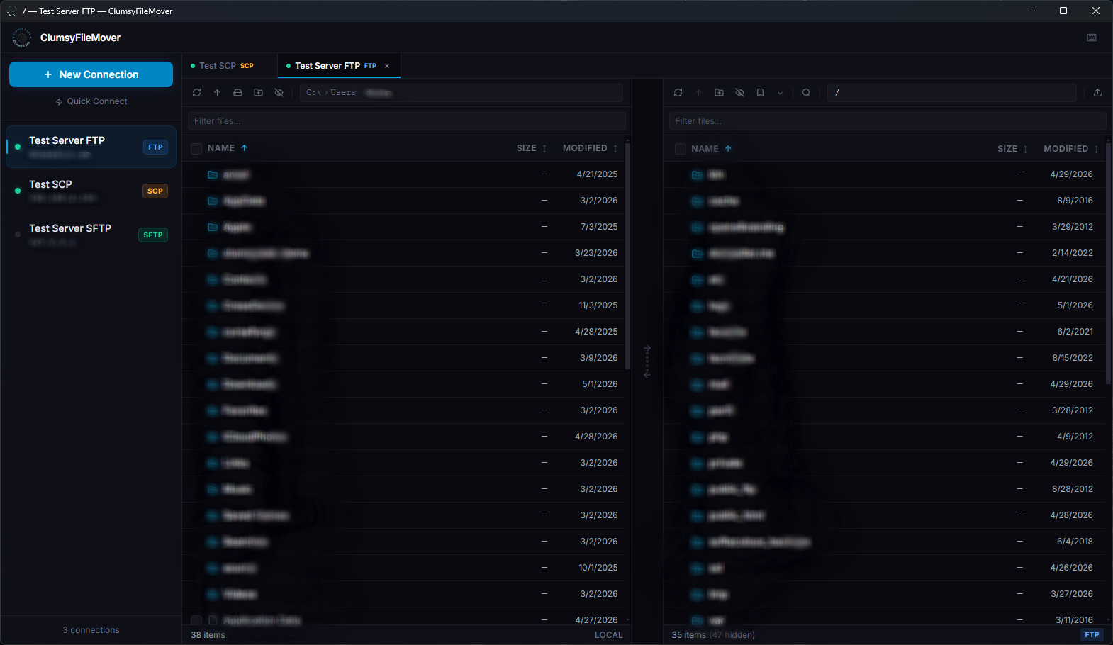The height and width of the screenshot is (645, 1113).
Task: Create new folder in local pane
Action: tap(258, 93)
